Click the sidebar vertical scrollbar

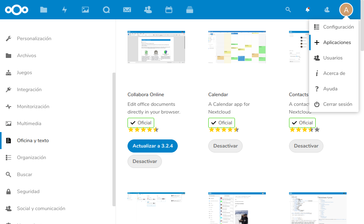(114, 139)
